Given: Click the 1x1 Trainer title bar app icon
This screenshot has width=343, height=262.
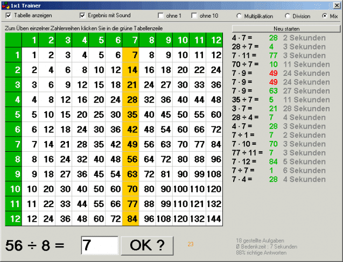Looking at the screenshot, I should coord(6,5).
